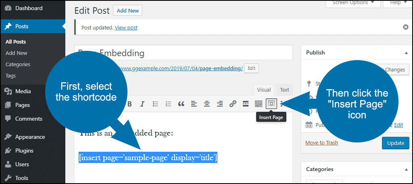413x184 pixels.
Task: Open Screen Options dropdown
Action: coord(353,3)
